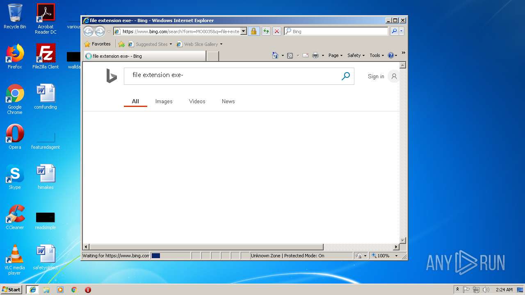Click the volume speaker tray icon

[x=486, y=290]
